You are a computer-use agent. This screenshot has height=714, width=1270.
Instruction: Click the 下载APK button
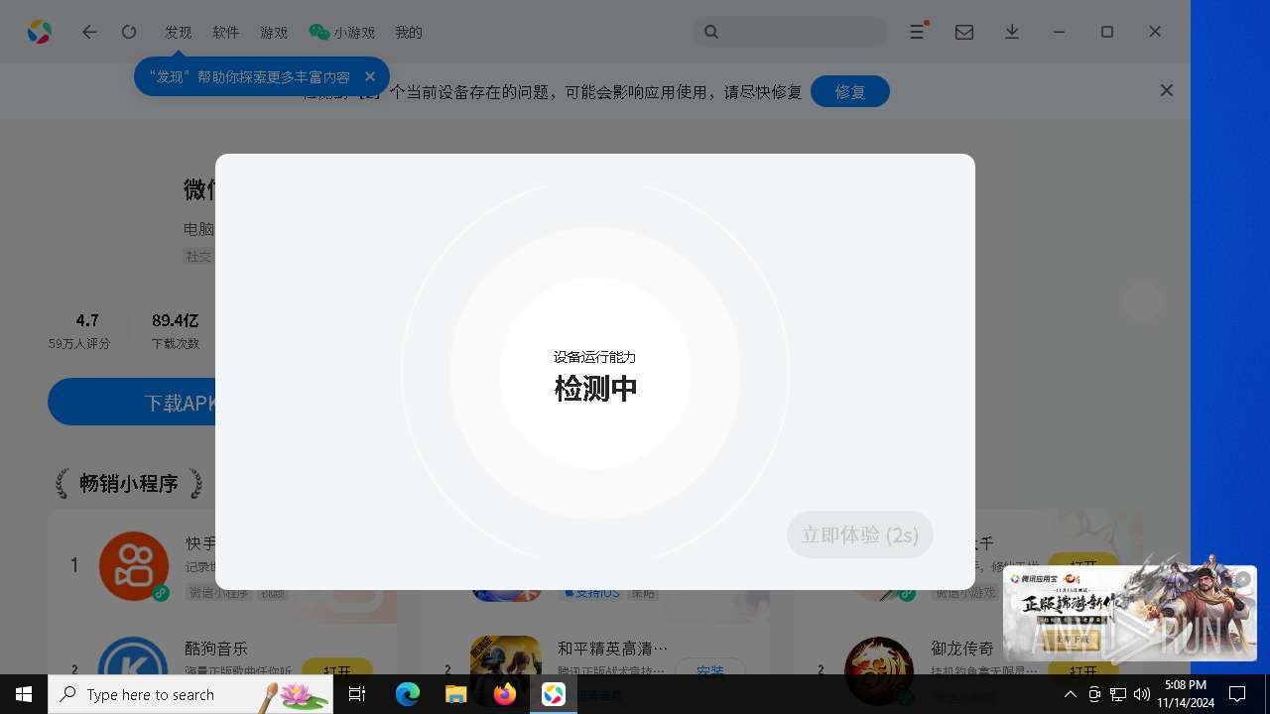[132, 402]
